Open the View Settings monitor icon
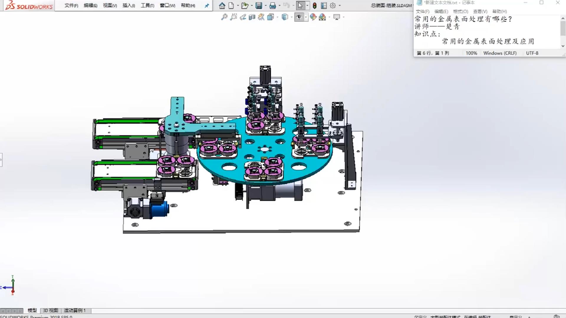566x318 pixels. (x=337, y=17)
